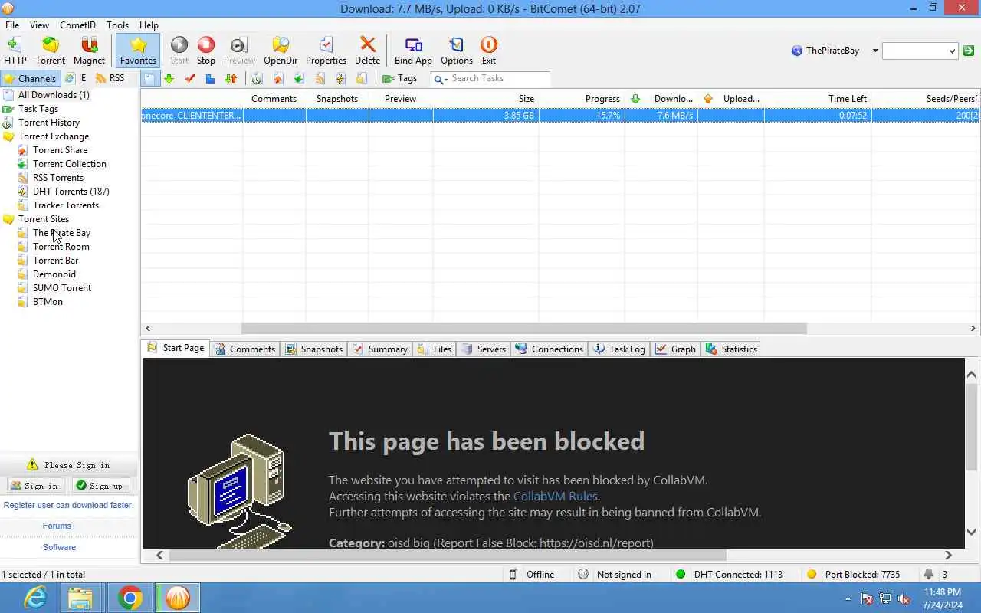Click the RSS torrents filter icon
Viewport: 981px width, 613px height.
point(320,78)
